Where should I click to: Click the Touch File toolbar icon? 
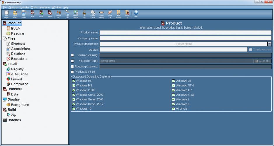[x=110, y=14]
